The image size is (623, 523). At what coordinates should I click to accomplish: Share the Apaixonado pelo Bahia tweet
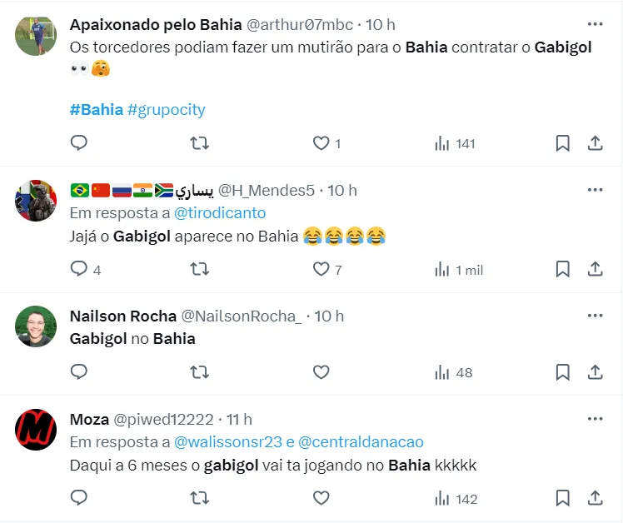coord(596,143)
